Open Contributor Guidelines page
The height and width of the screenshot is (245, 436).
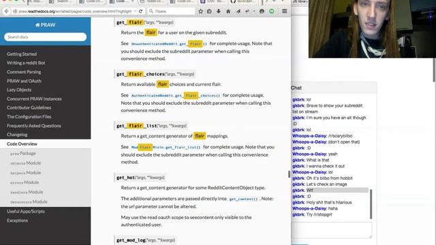pos(29,108)
